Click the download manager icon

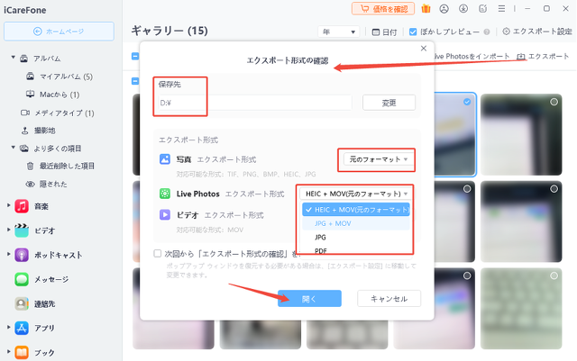click(463, 8)
